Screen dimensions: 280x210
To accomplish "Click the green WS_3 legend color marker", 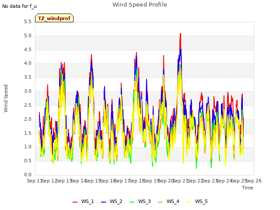I will coord(132,202).
